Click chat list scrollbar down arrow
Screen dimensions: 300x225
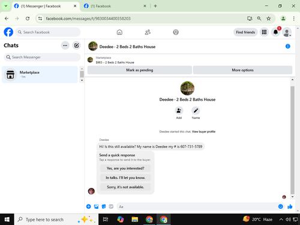click(x=82, y=80)
